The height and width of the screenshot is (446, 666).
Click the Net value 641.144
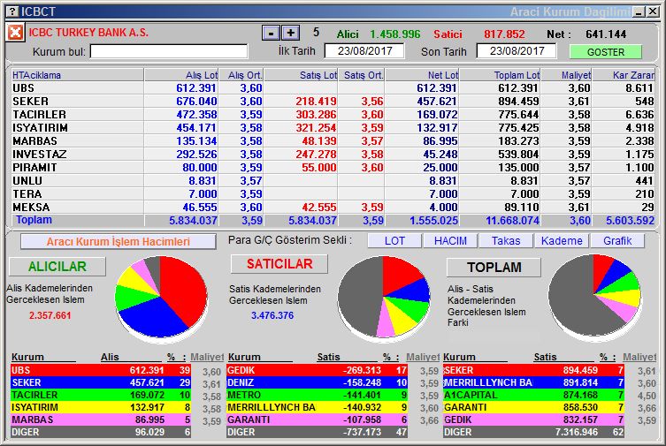(606, 34)
